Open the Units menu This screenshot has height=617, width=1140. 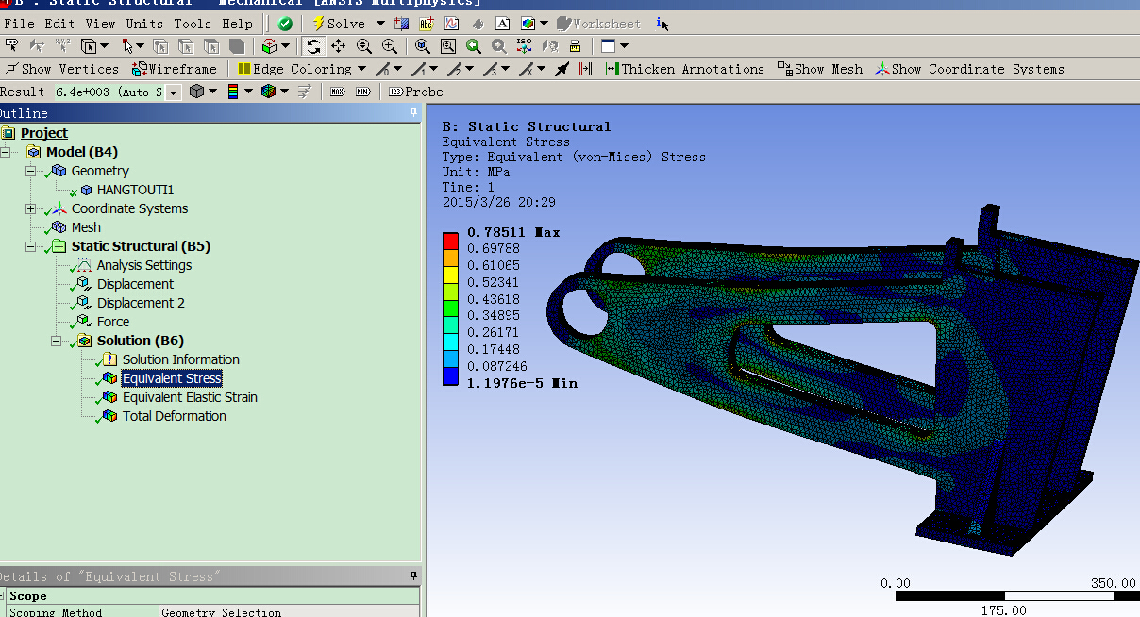tap(144, 24)
